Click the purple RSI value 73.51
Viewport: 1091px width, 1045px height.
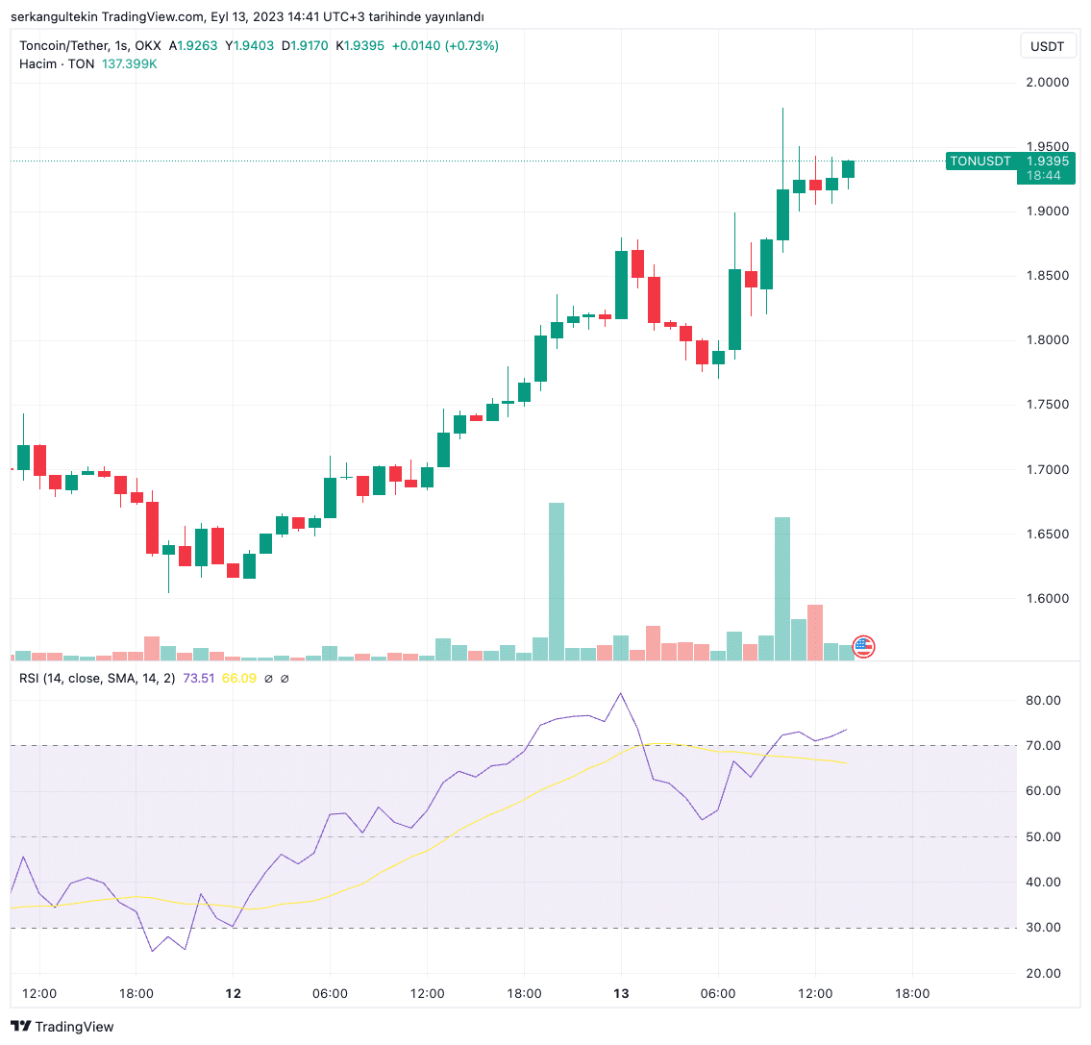(198, 679)
